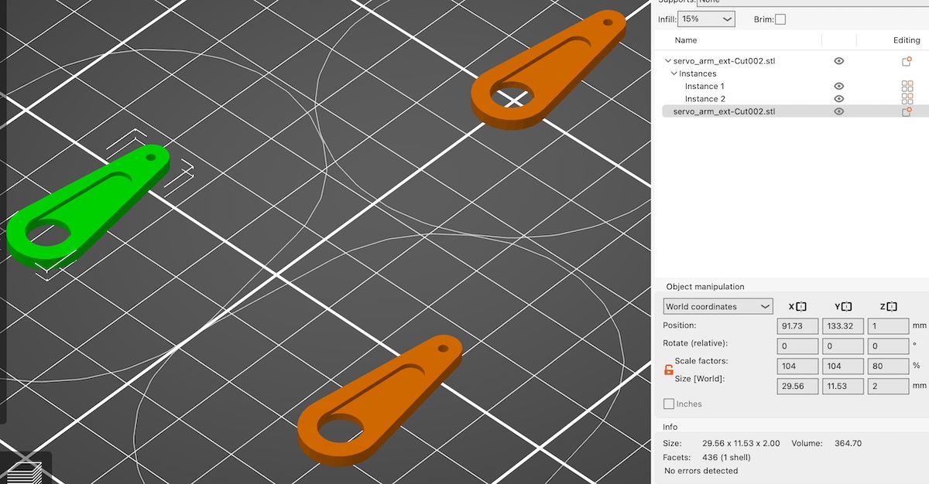Open layers view icon at bottom-left corner
Image resolution: width=929 pixels, height=484 pixels.
point(24,472)
